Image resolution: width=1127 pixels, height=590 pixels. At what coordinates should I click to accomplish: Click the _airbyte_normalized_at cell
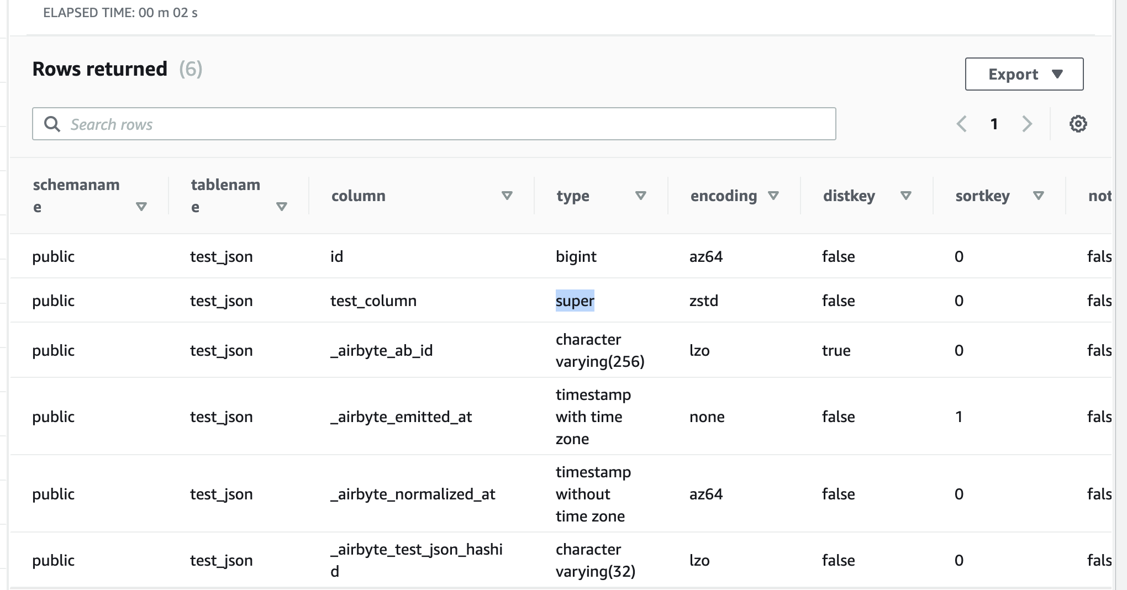click(x=413, y=494)
